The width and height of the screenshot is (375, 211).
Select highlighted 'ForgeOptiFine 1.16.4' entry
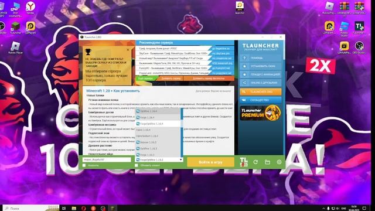(x=158, y=124)
